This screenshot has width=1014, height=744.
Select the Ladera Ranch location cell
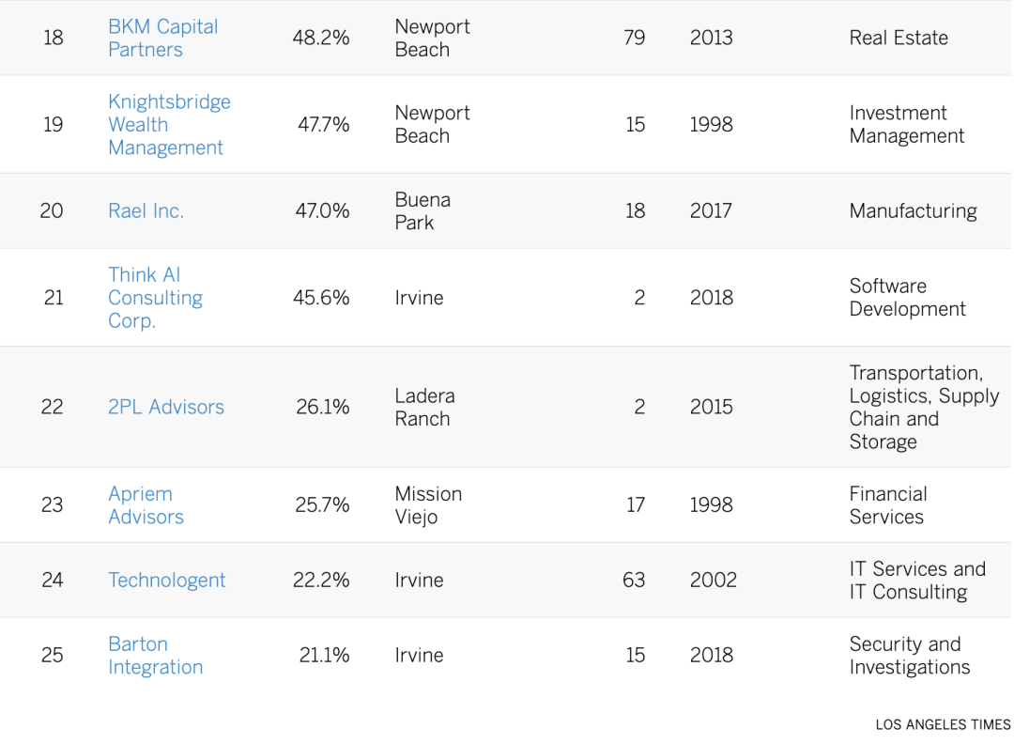[x=424, y=407]
